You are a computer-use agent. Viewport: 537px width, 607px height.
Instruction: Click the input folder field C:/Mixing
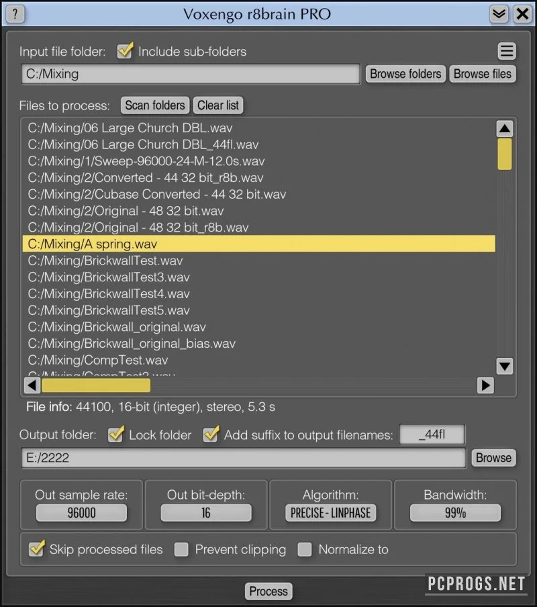pyautogui.click(x=191, y=74)
